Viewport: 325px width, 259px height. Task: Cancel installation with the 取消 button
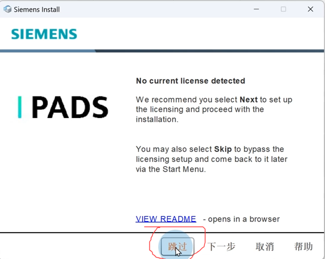click(x=265, y=247)
